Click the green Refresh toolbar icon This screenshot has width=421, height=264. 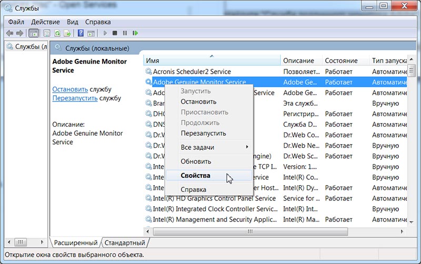coord(58,33)
